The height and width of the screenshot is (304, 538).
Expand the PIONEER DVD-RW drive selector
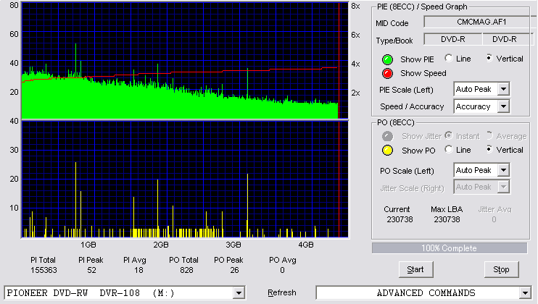coord(239,293)
